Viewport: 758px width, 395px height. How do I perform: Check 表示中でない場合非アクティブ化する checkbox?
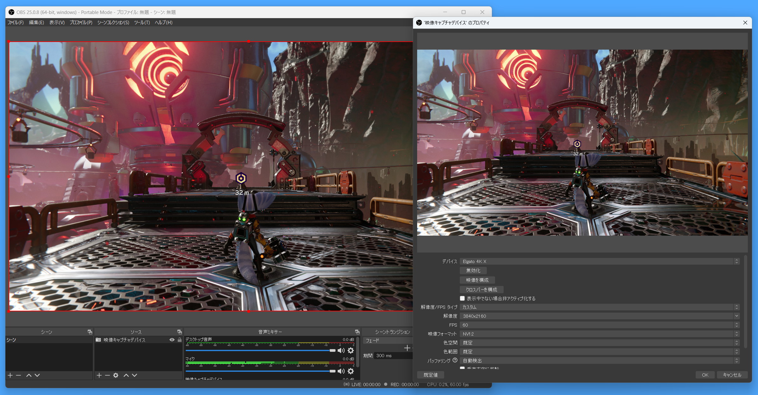462,298
